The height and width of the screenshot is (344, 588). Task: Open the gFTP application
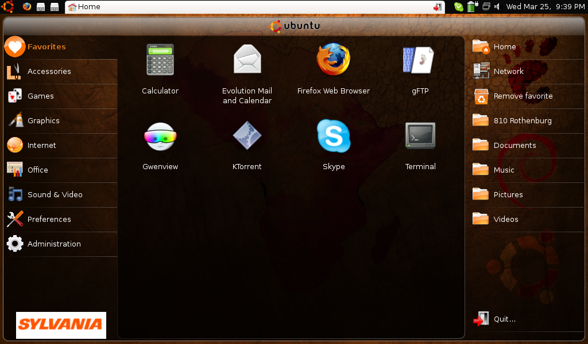pos(420,69)
